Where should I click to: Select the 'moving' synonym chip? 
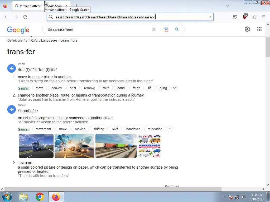pos(80,129)
